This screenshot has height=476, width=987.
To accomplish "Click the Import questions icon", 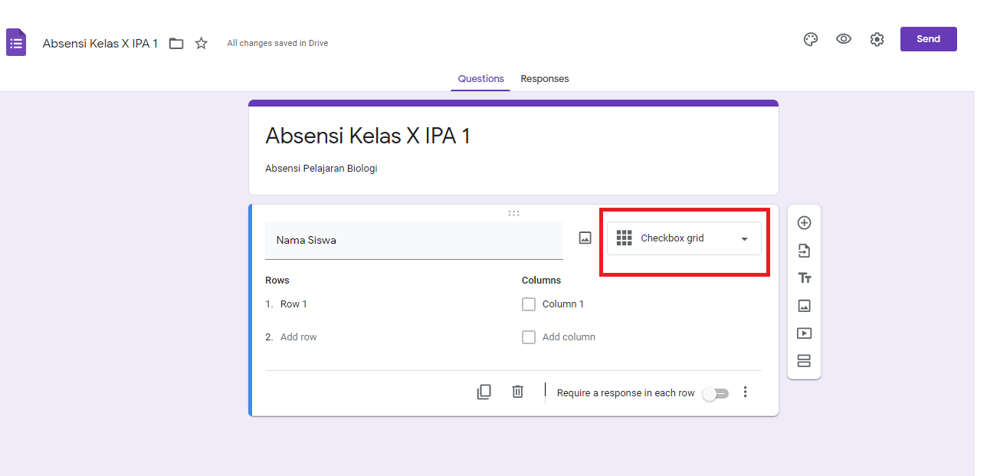I will coord(804,250).
